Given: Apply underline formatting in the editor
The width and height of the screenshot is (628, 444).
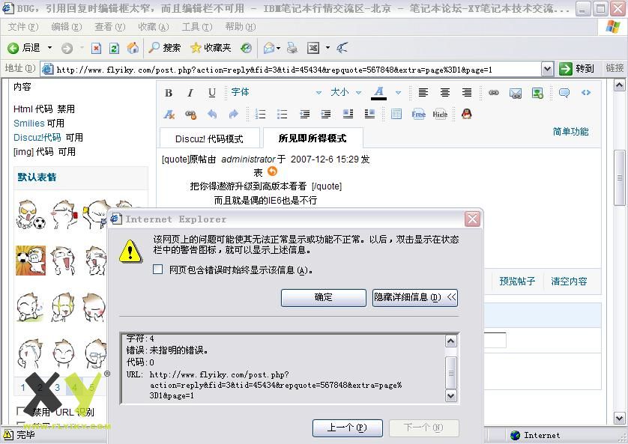Looking at the screenshot, I should point(212,93).
